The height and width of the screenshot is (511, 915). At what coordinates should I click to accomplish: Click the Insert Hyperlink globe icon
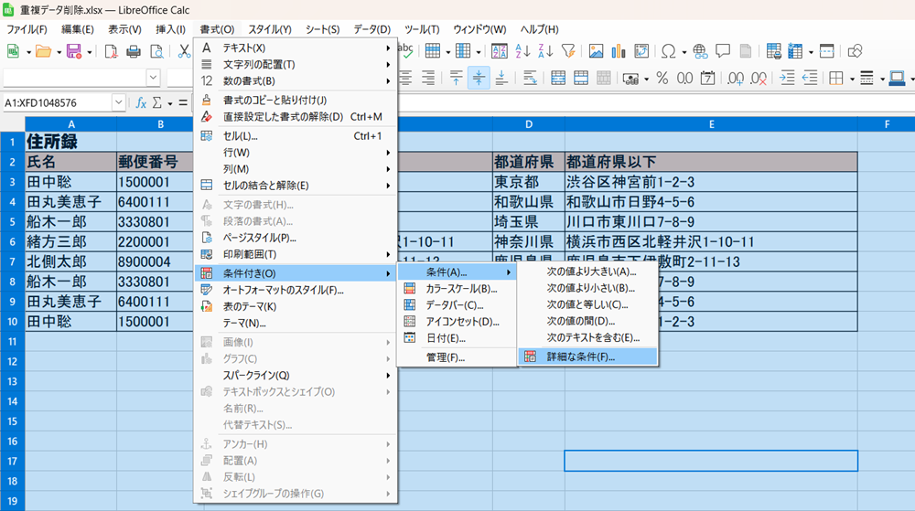coord(701,51)
